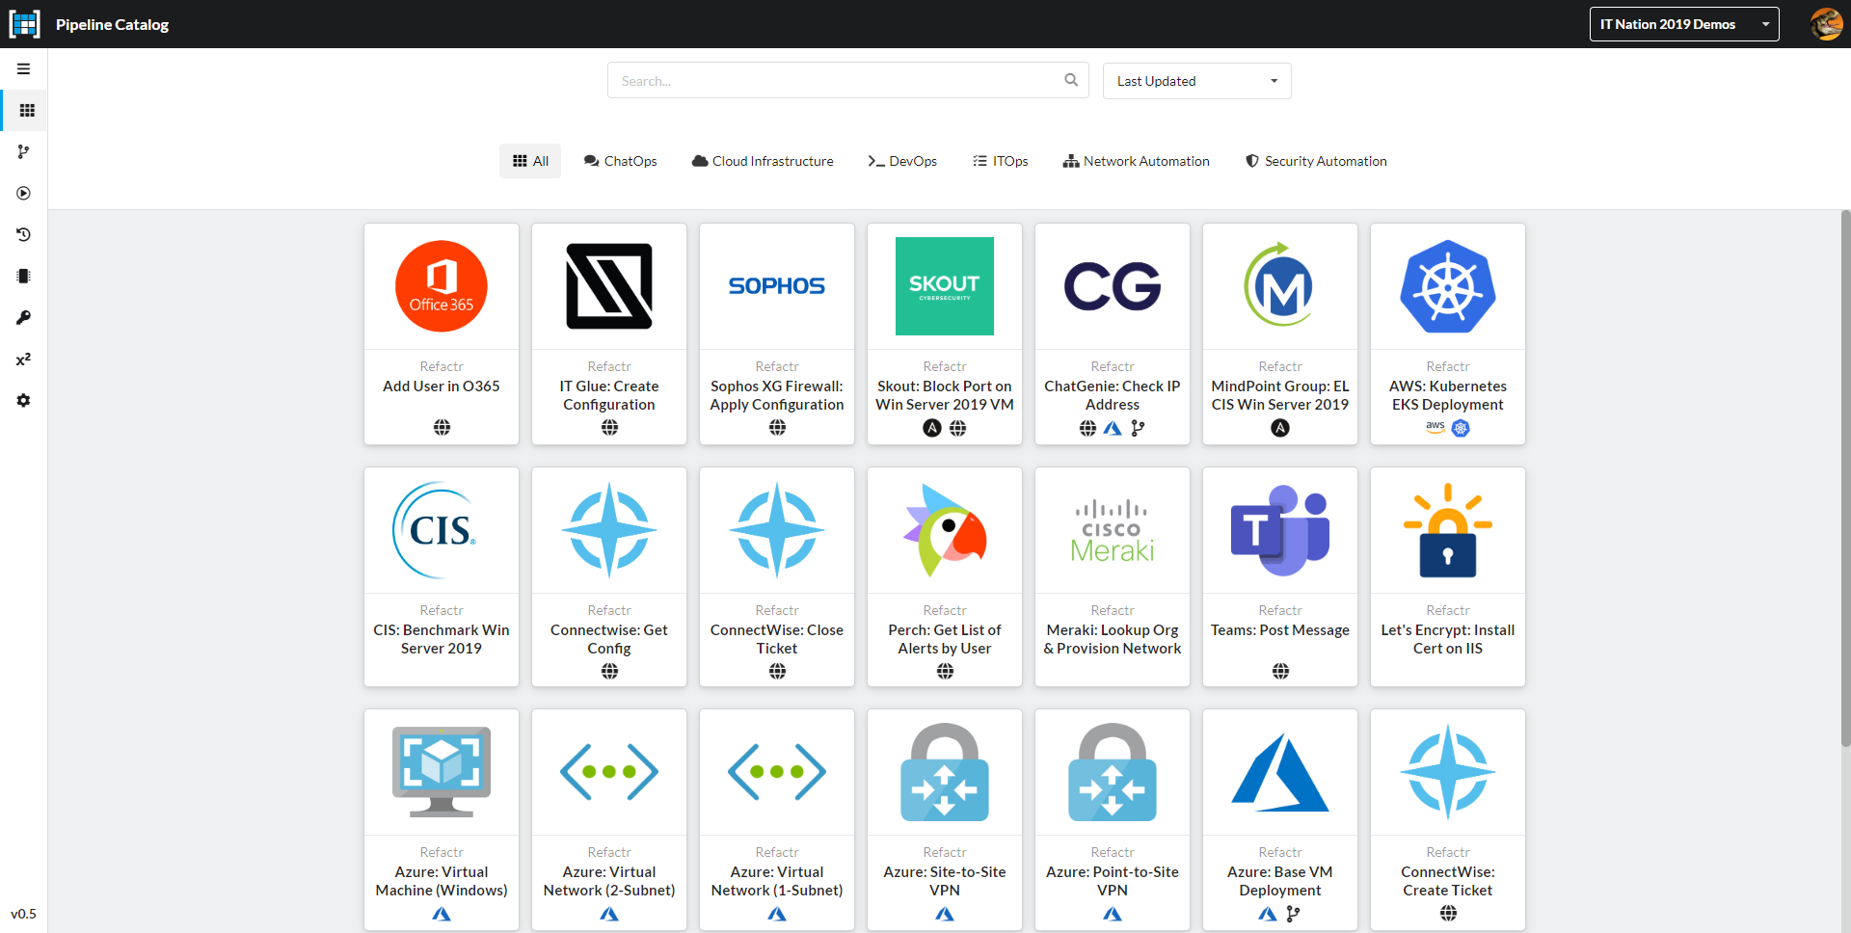1851x933 pixels.
Task: Click the Azure Base VM Deployment logo
Action: click(1280, 772)
